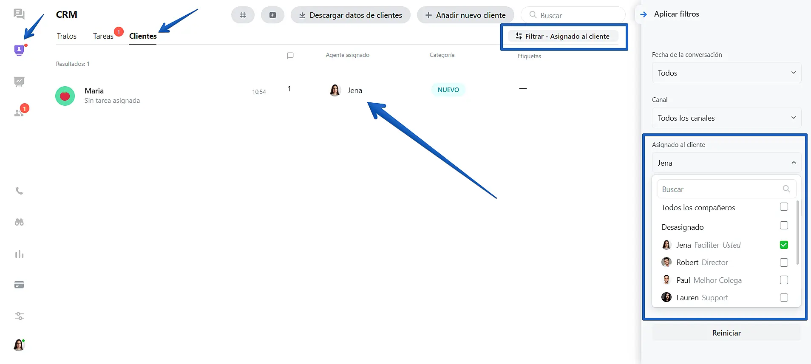Enable the Todos los compañeros checkbox
The width and height of the screenshot is (811, 364).
click(784, 207)
